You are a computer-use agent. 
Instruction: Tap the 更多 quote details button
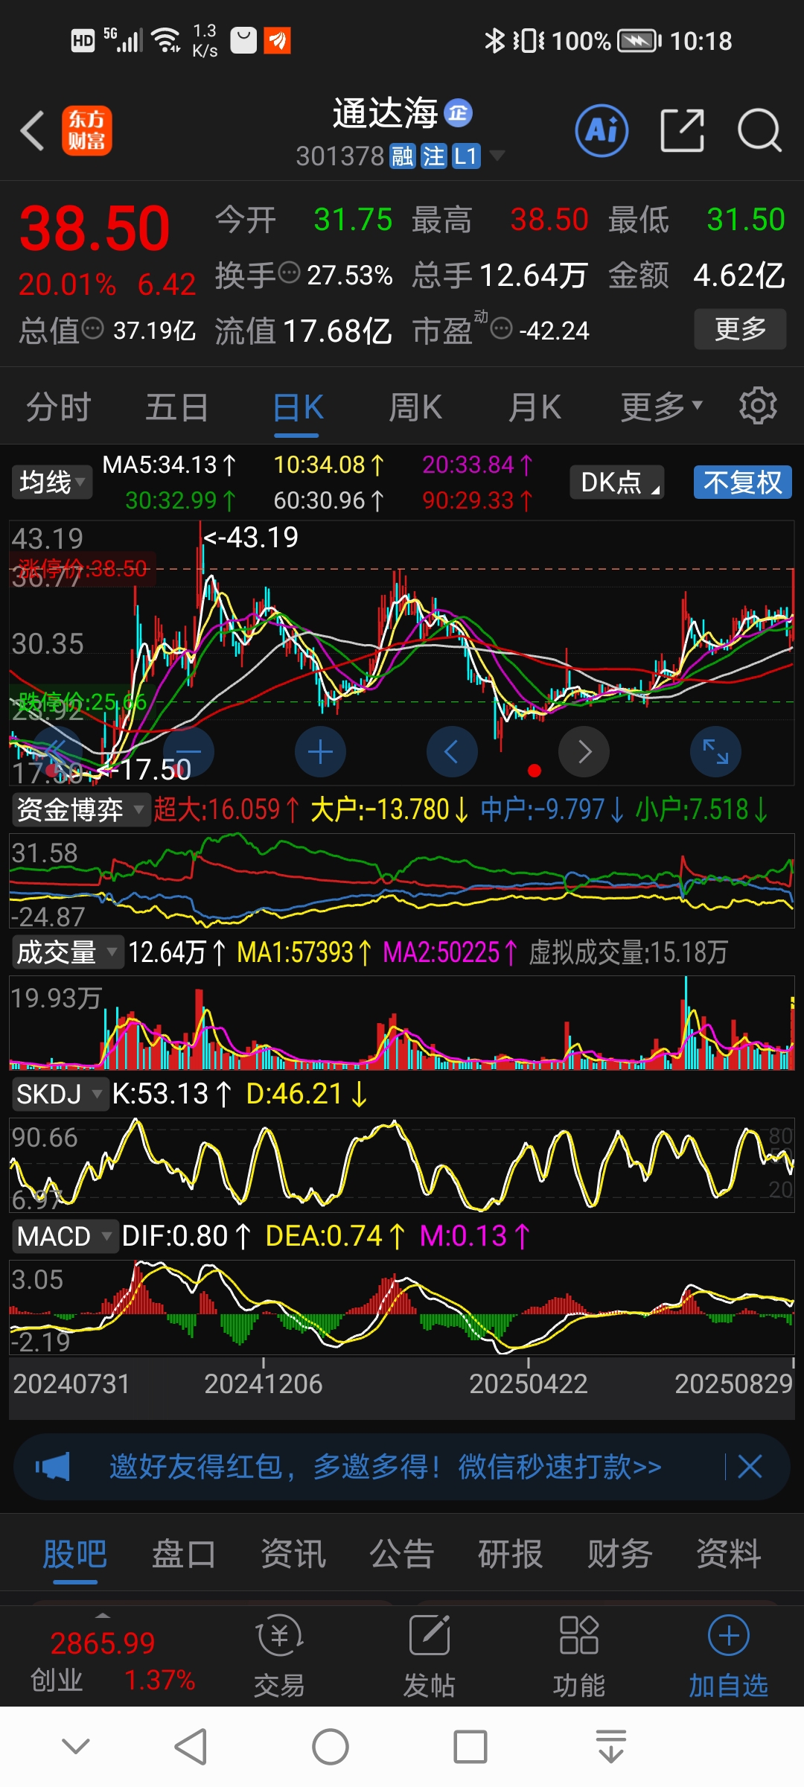click(740, 328)
